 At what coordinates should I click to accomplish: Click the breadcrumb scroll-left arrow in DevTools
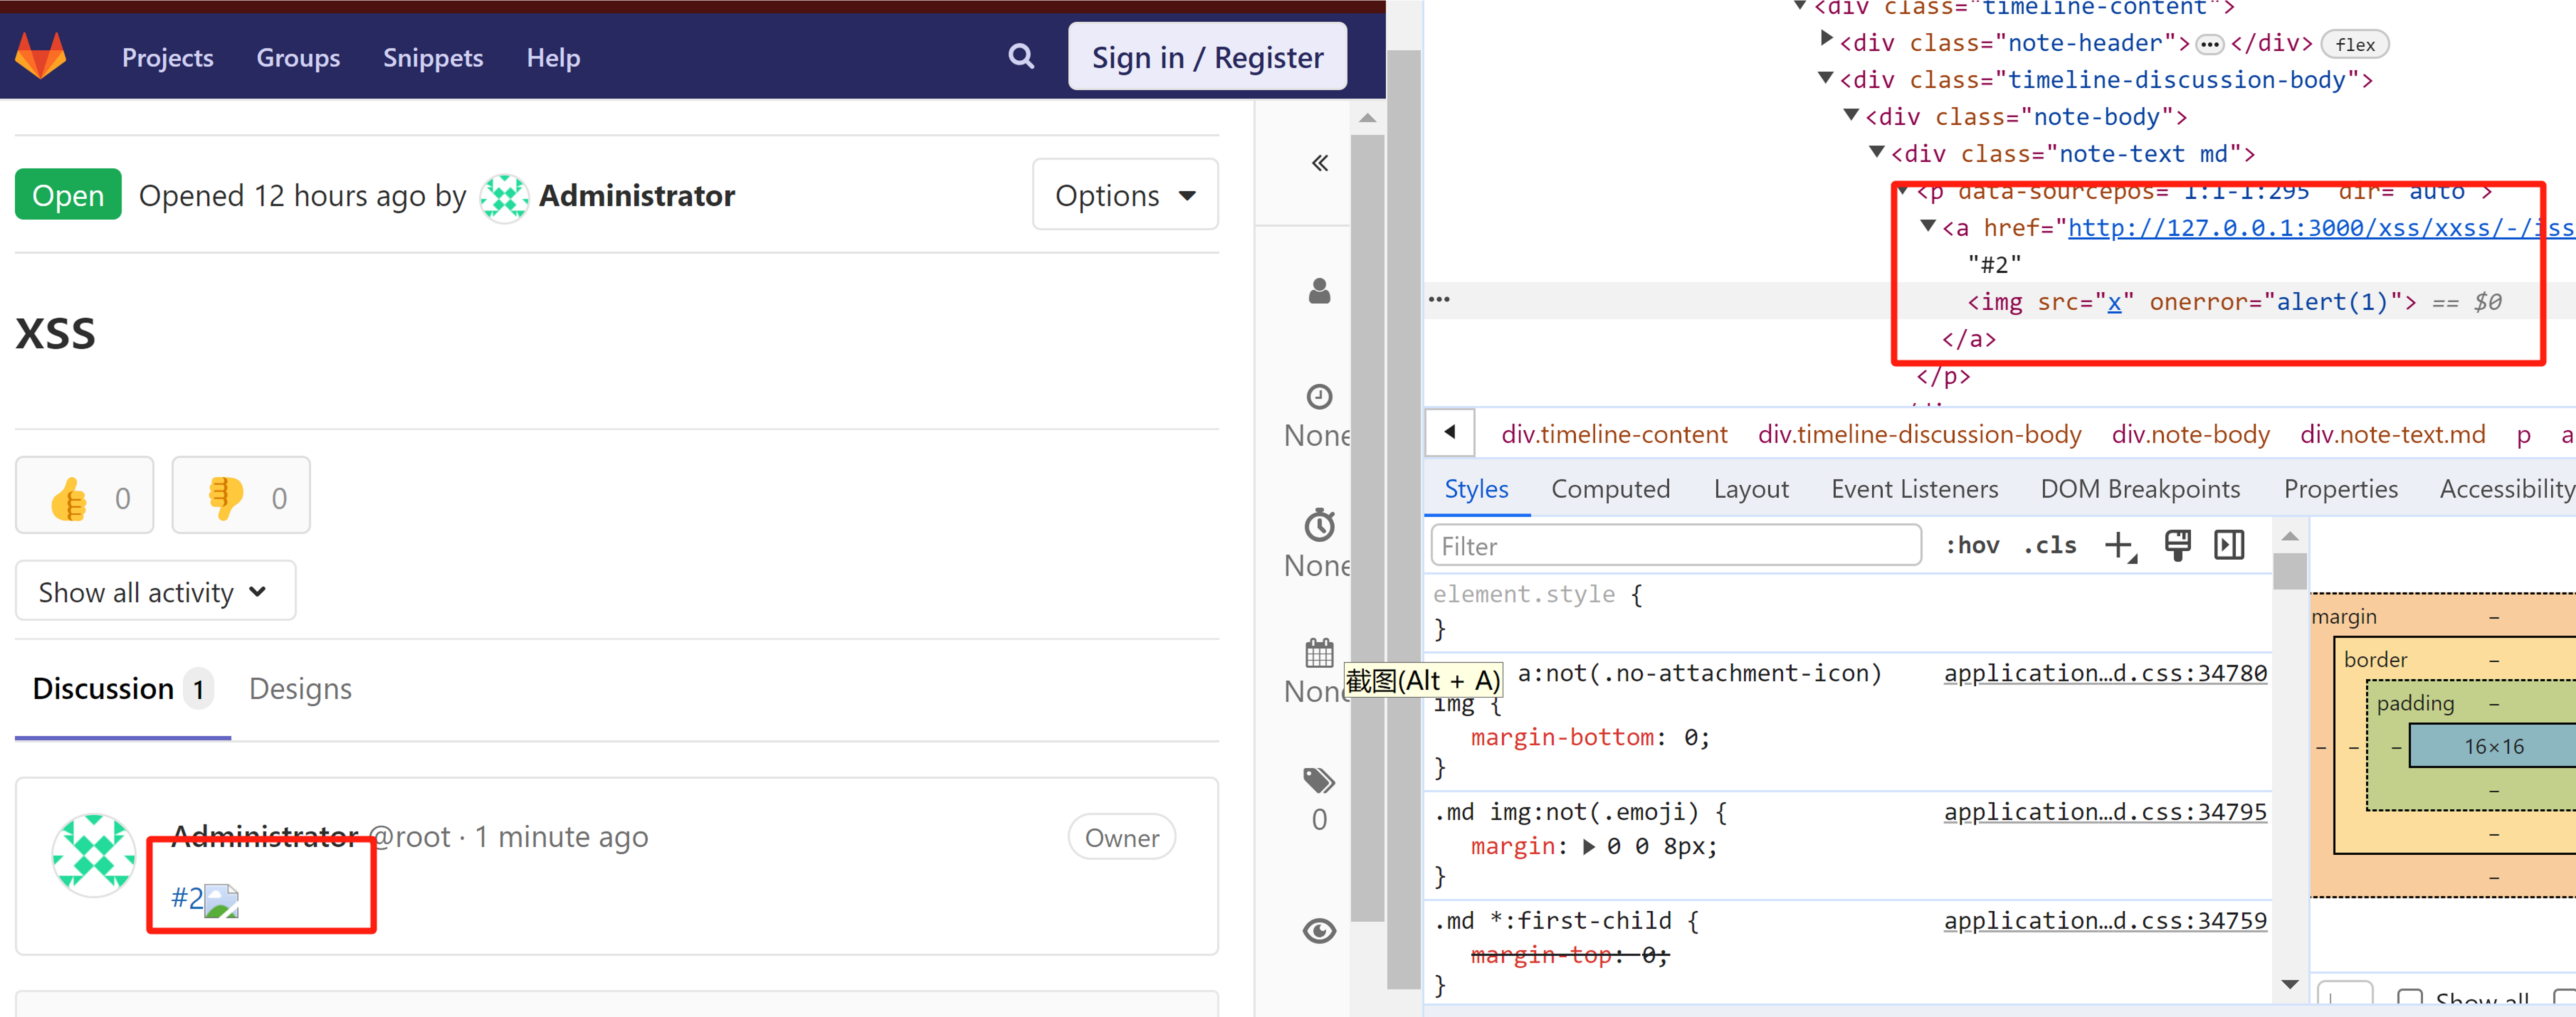(1450, 433)
